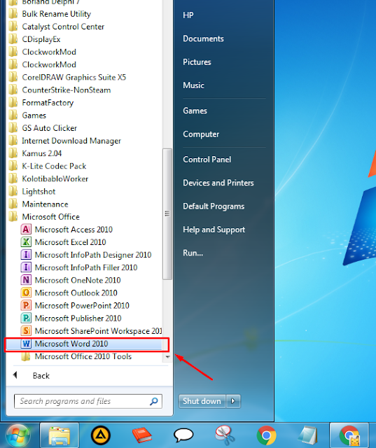Viewport: 376px width, 448px height.
Task: Open Google Chrome from taskbar
Action: click(x=266, y=435)
